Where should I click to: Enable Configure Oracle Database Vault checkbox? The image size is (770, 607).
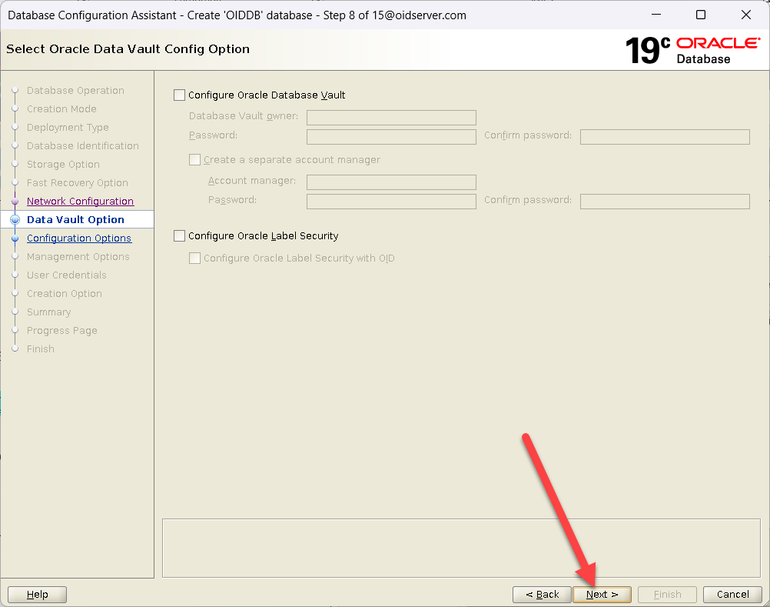[x=180, y=95]
